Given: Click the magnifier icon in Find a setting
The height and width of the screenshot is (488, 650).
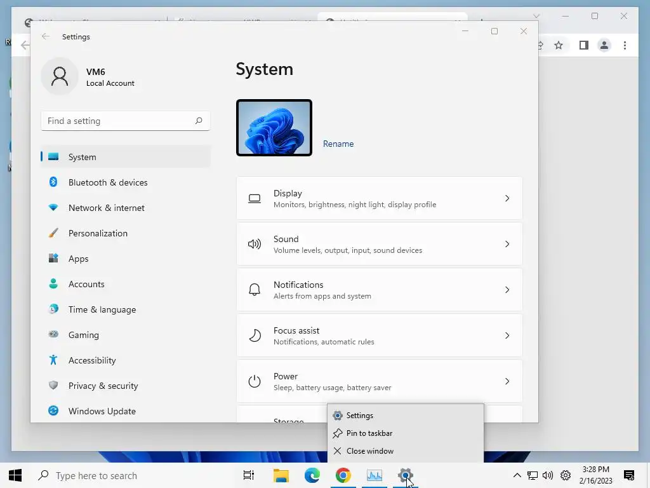Looking at the screenshot, I should pyautogui.click(x=199, y=120).
